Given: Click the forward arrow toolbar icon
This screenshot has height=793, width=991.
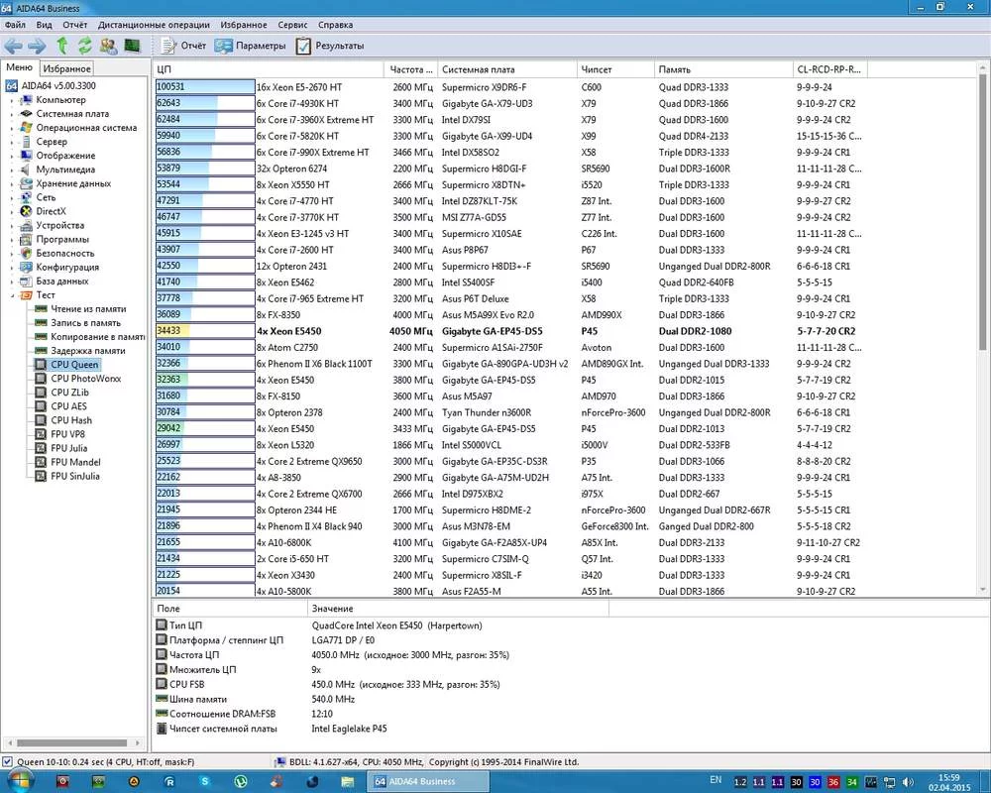Looking at the screenshot, I should 37,46.
